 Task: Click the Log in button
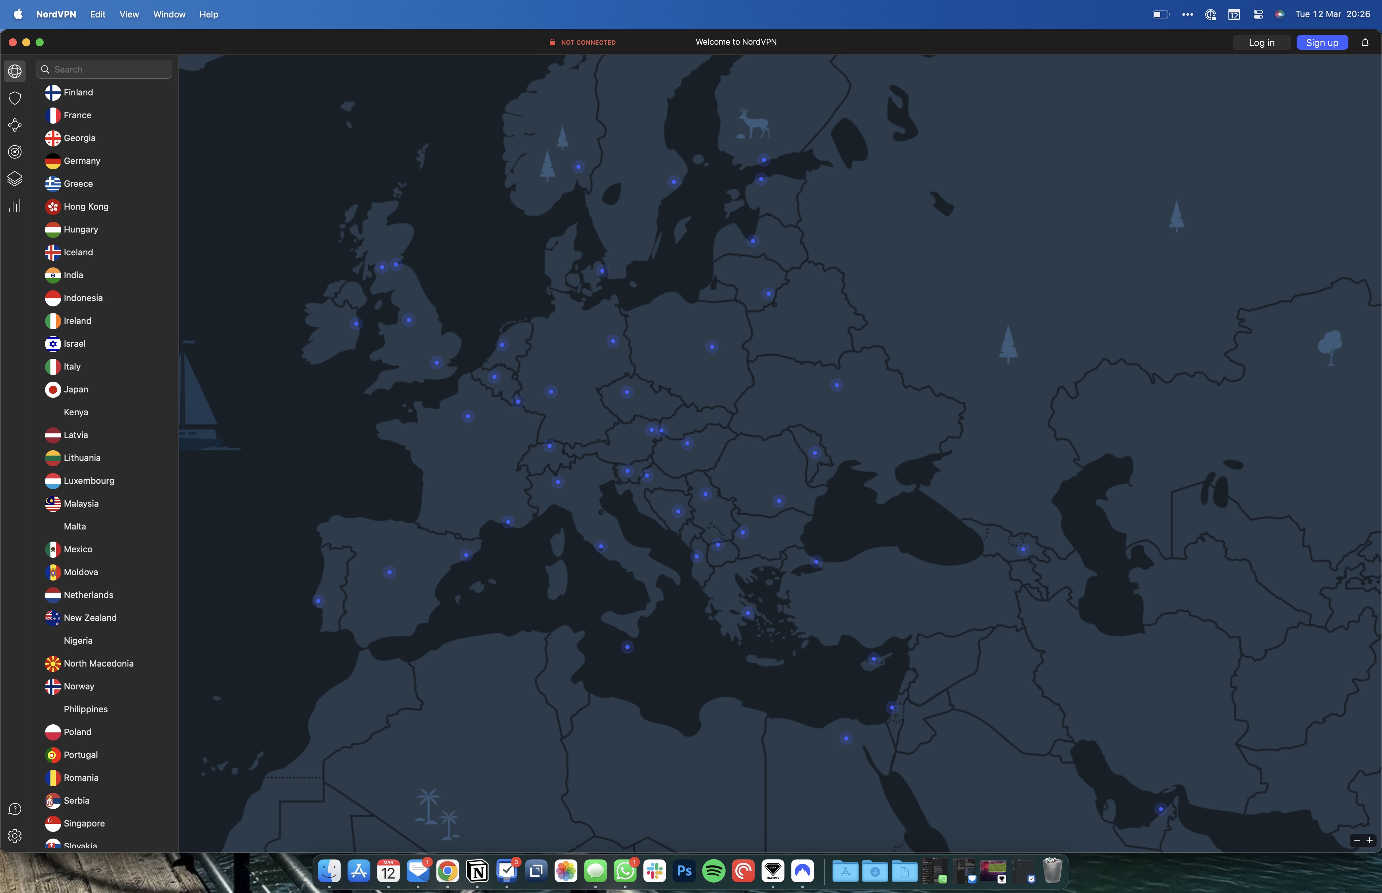click(1261, 42)
